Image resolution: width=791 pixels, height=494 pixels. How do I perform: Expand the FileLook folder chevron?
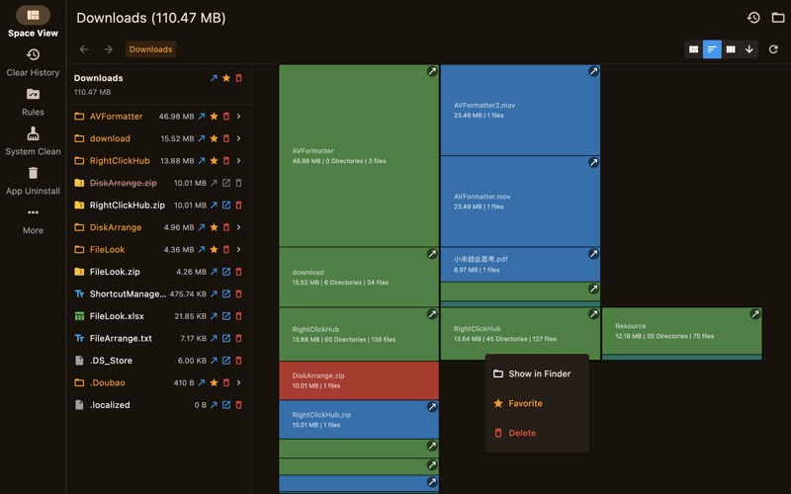tap(238, 250)
